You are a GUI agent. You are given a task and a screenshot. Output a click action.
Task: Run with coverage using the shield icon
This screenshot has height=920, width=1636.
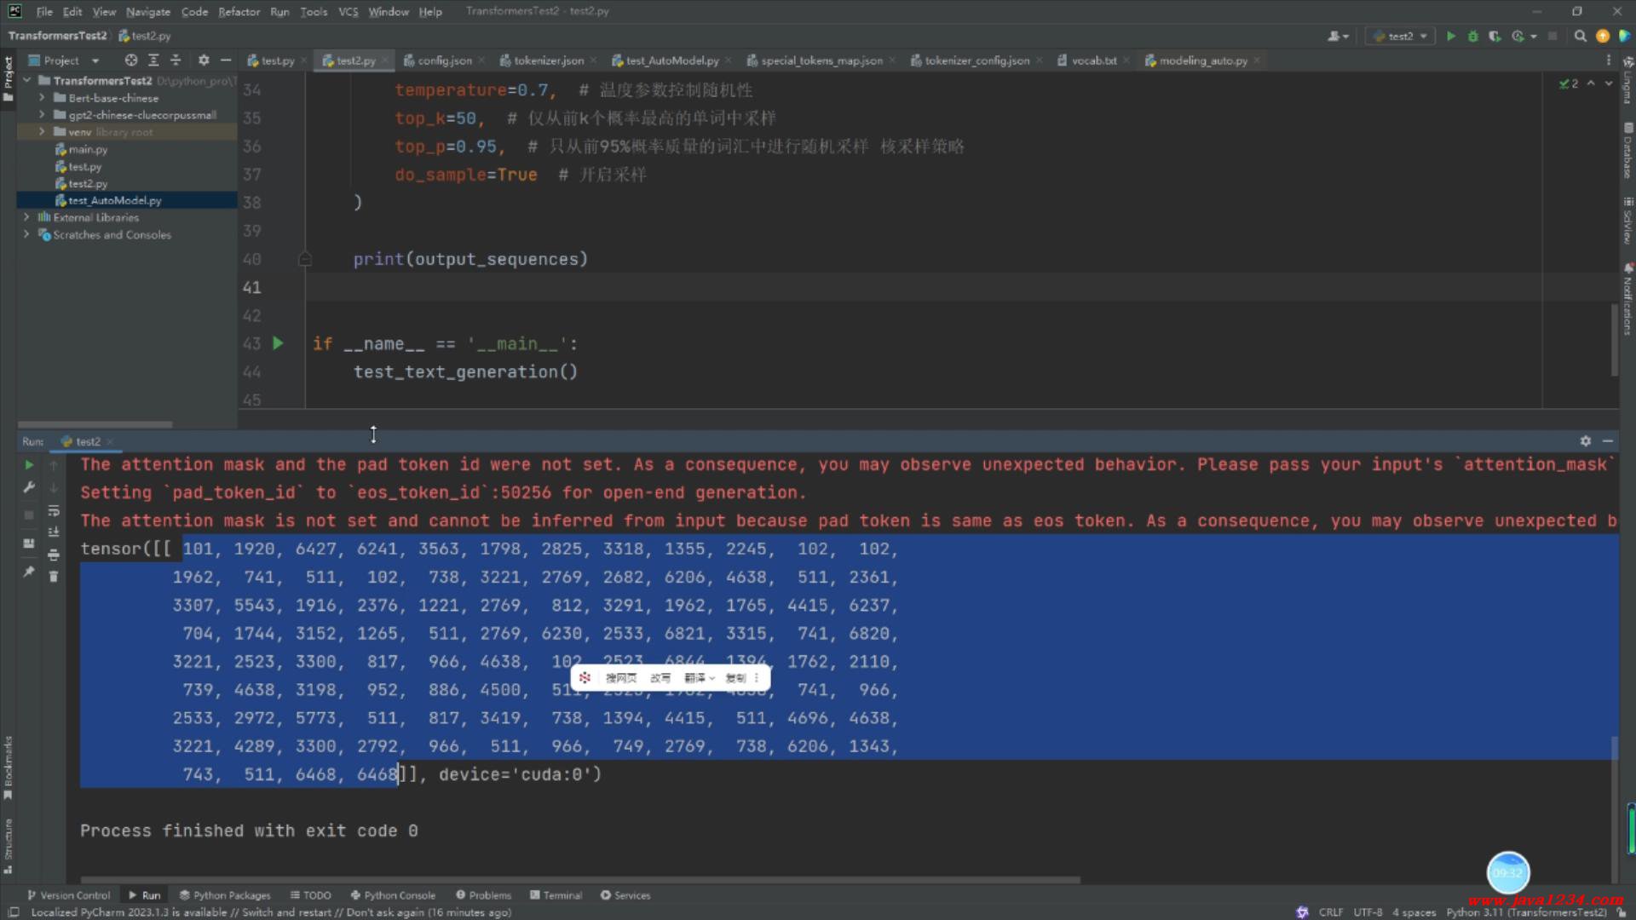(1495, 36)
